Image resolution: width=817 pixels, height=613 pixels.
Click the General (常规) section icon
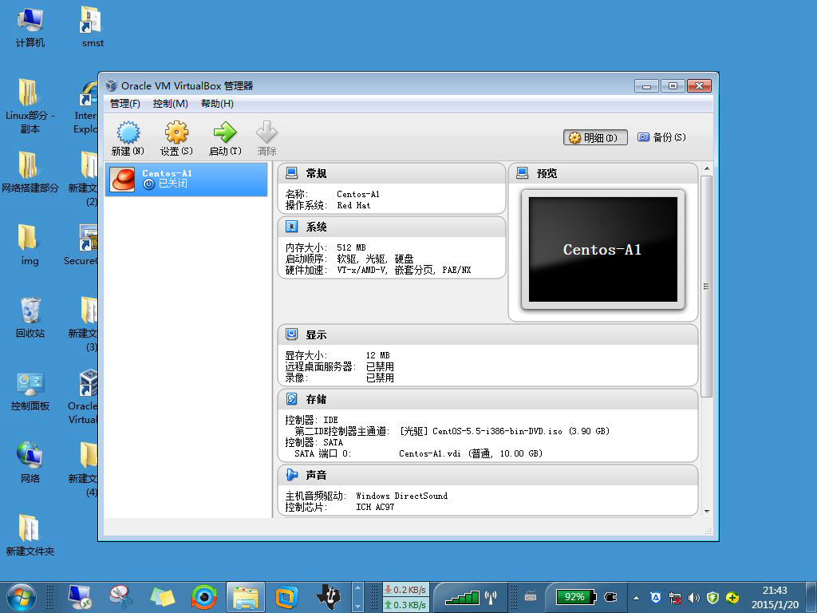click(x=292, y=173)
